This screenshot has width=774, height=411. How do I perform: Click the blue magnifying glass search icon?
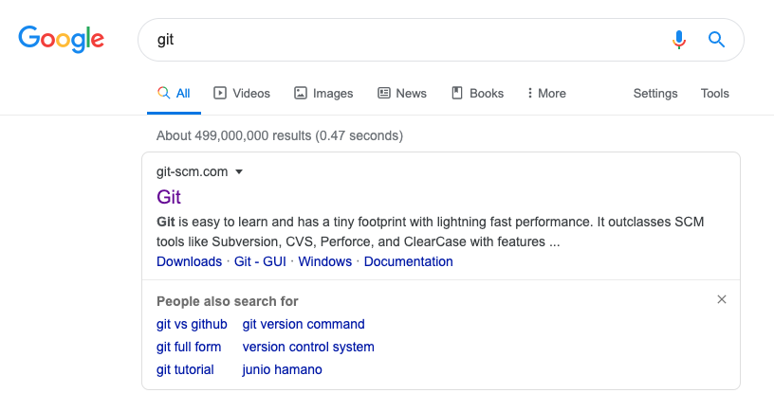[x=717, y=40]
